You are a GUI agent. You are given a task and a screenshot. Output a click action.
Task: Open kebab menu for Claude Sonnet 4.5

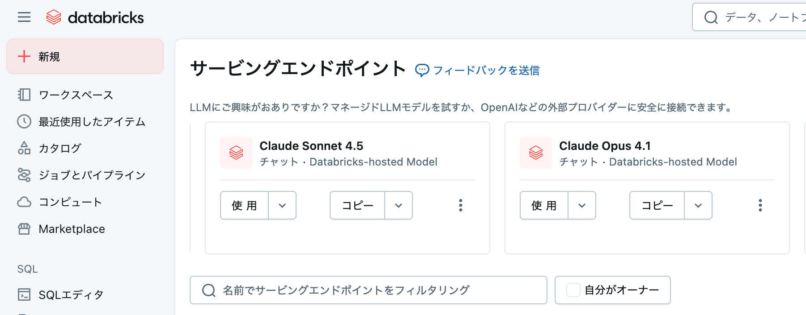(x=461, y=205)
